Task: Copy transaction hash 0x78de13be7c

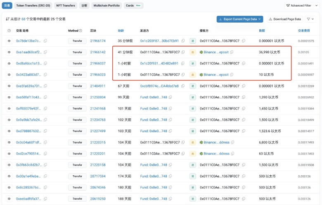Action: point(45,41)
